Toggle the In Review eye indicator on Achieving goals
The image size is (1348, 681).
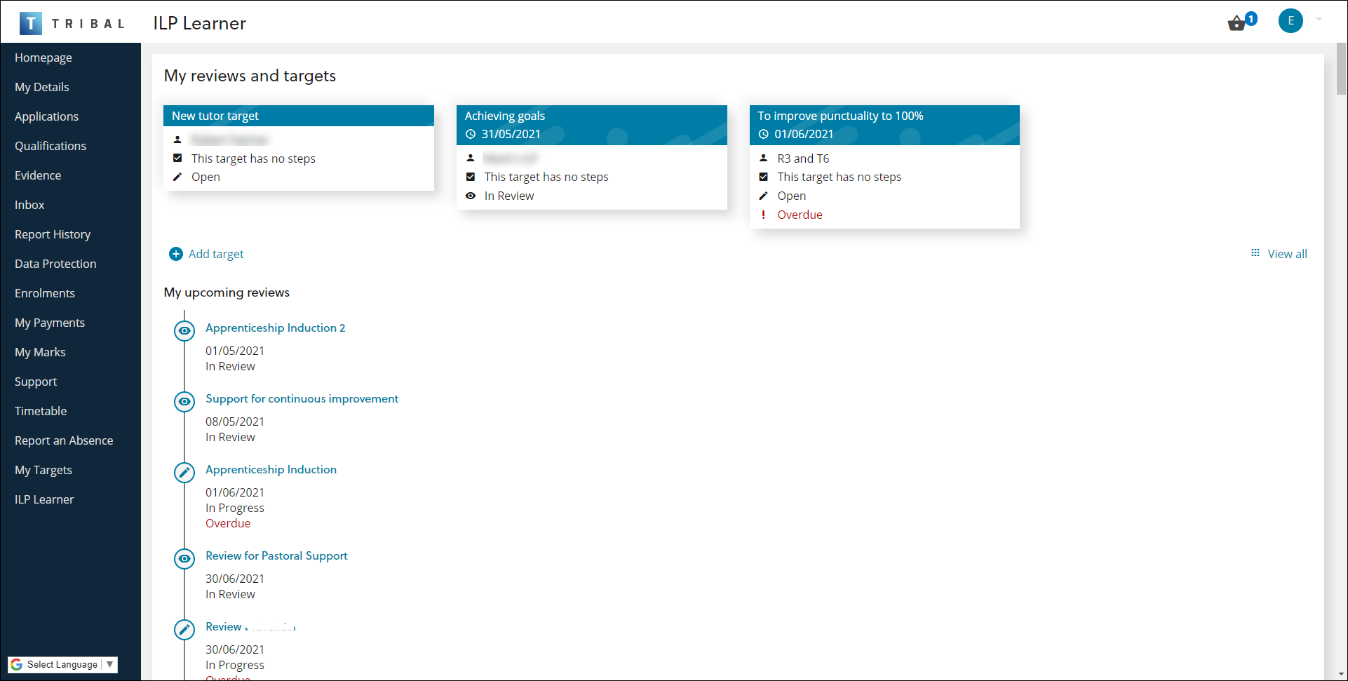tap(471, 196)
